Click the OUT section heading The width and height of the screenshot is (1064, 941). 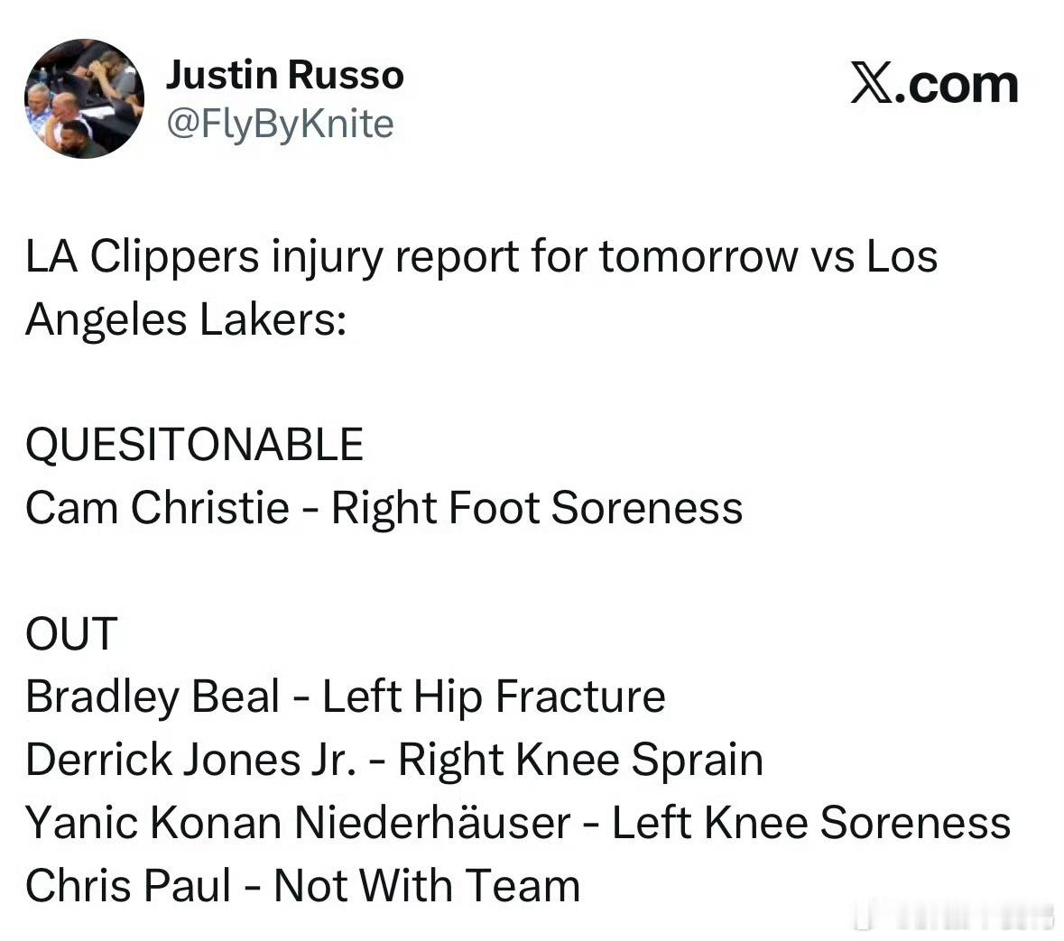click(72, 633)
